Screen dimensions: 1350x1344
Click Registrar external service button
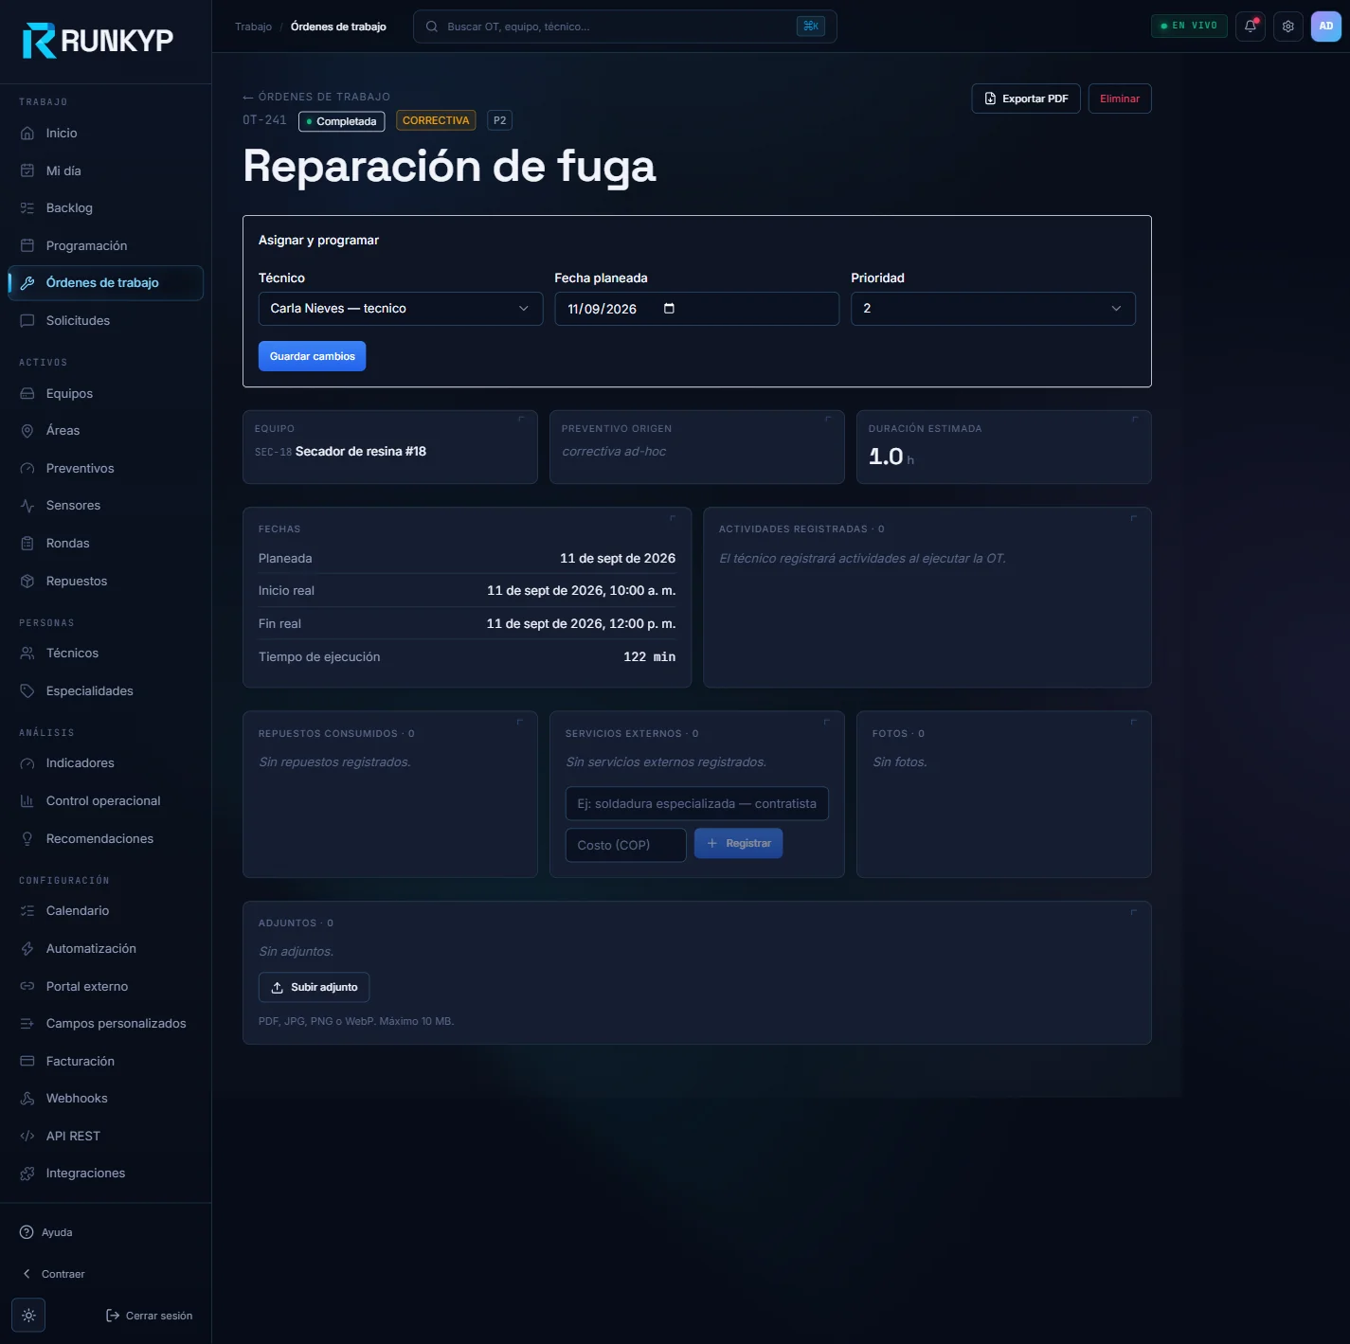tap(738, 843)
